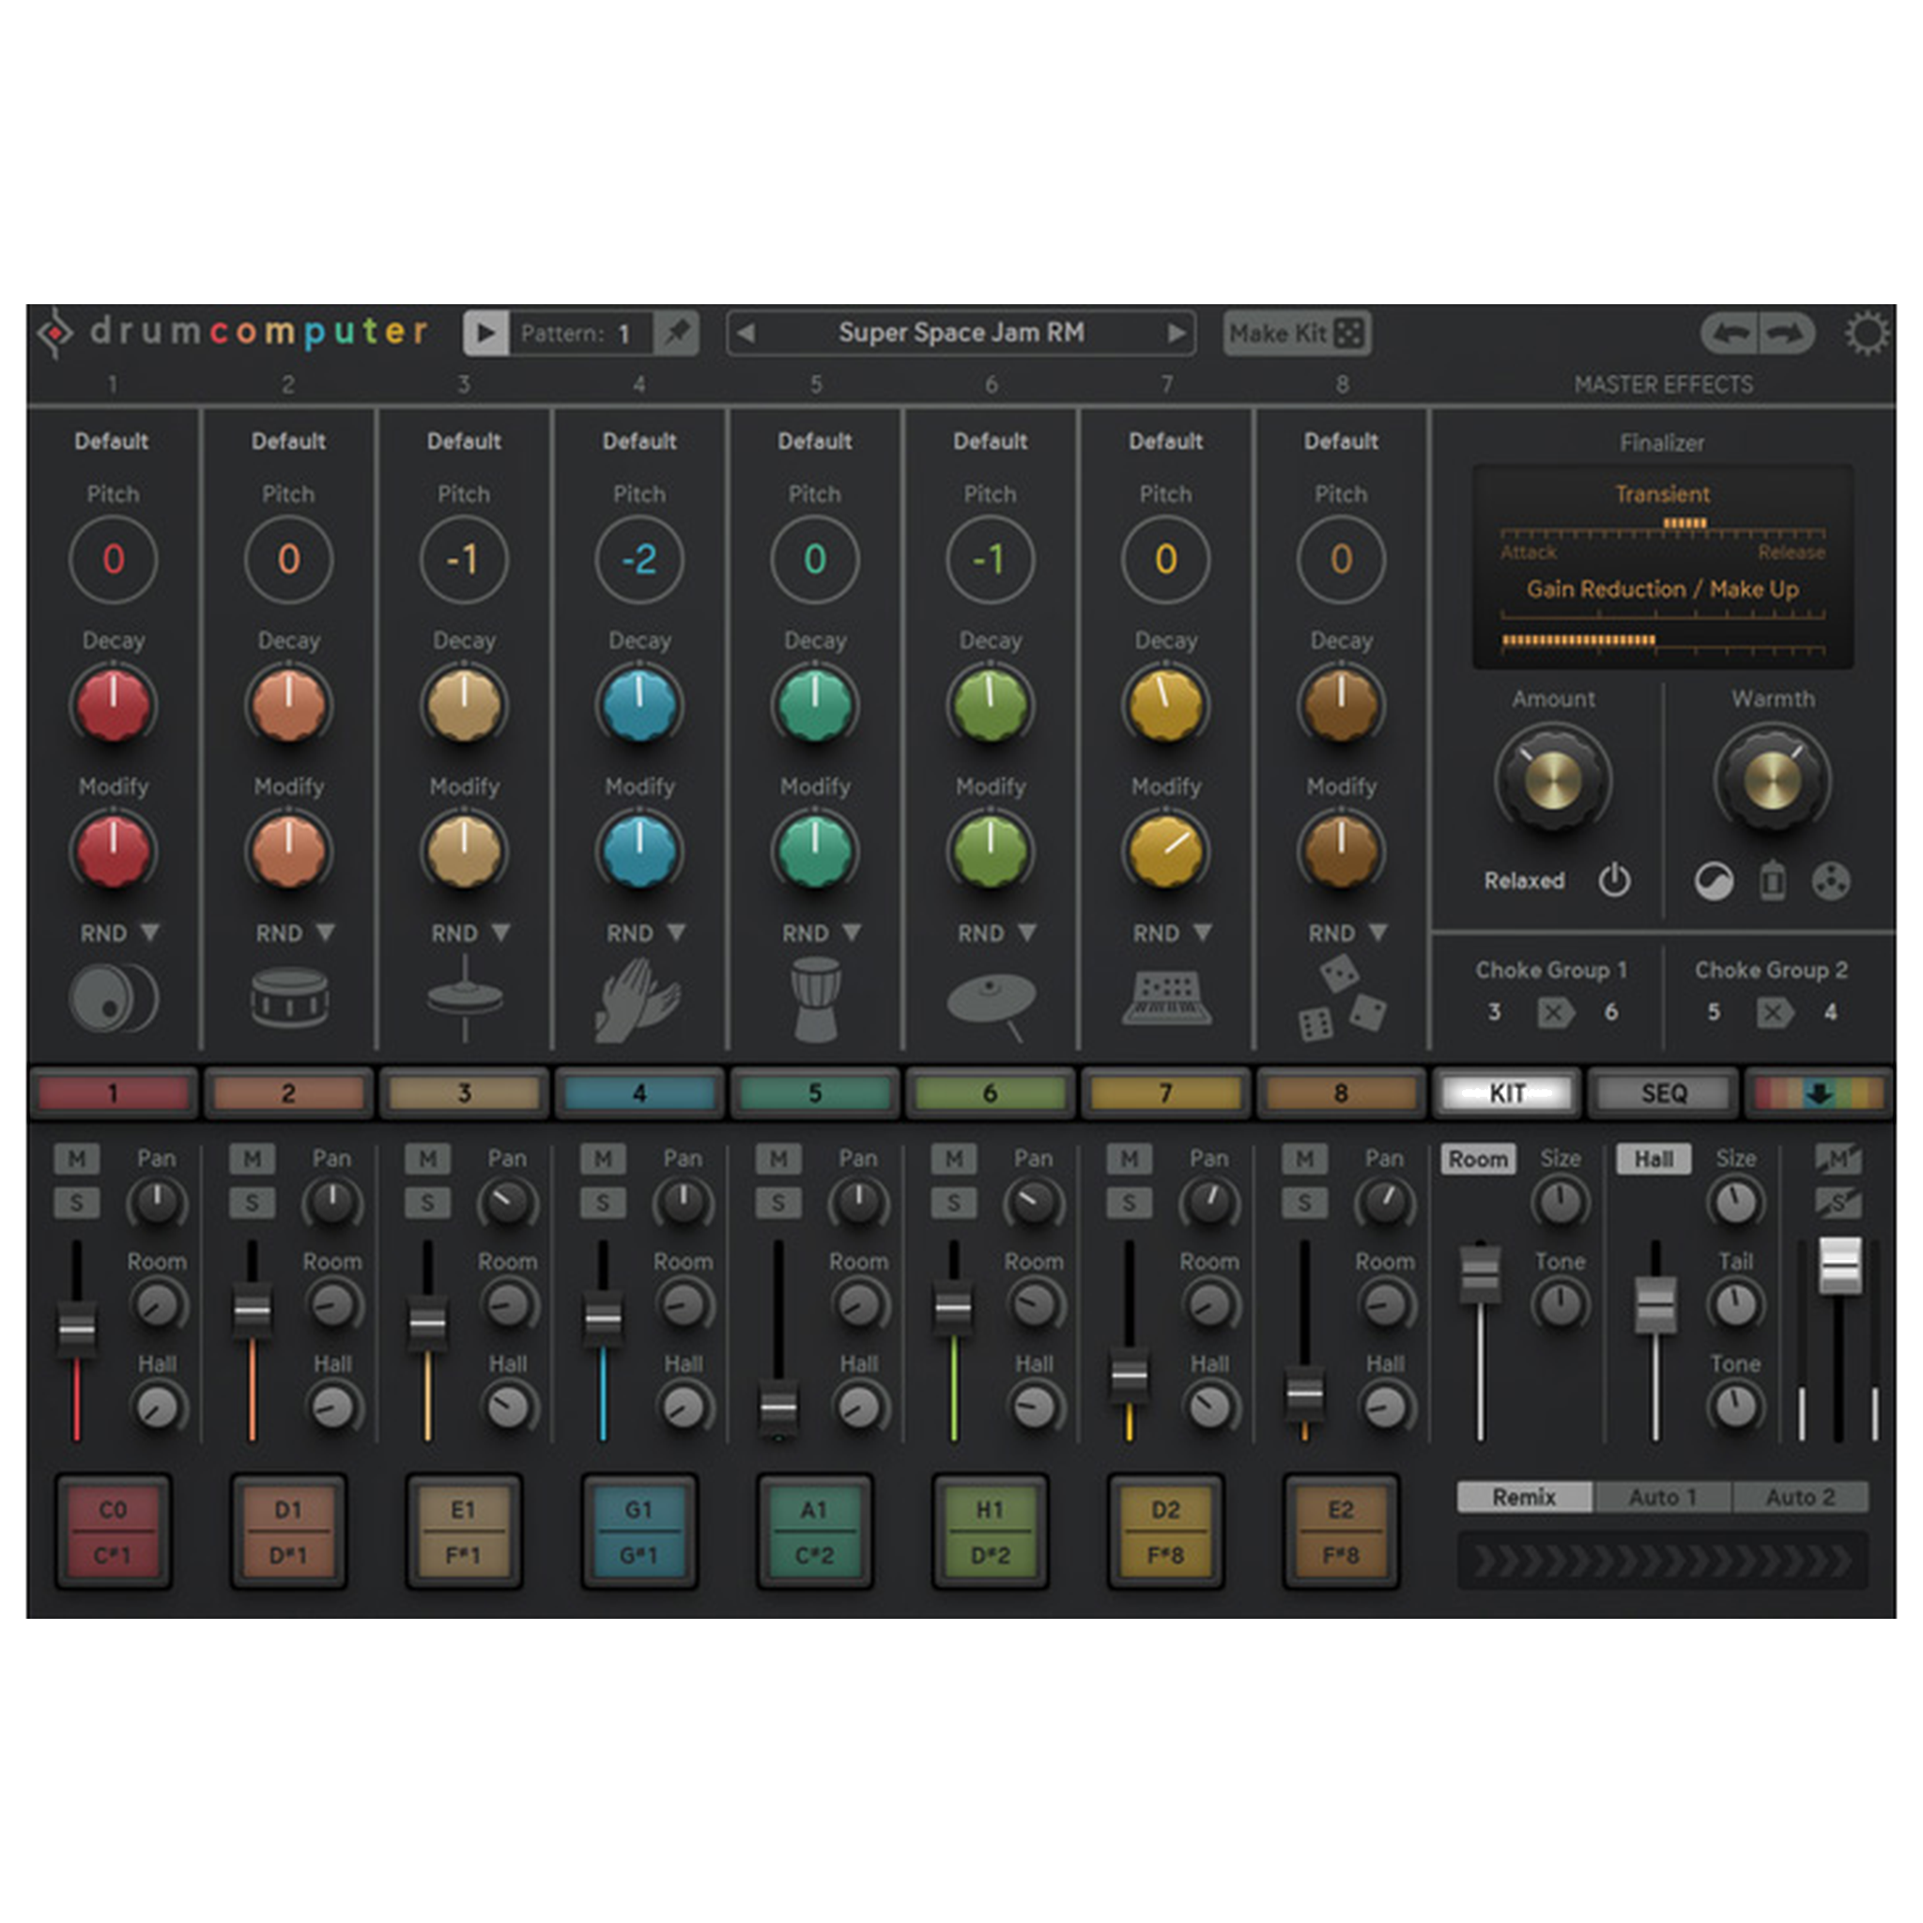Pin the current pattern with pin icon

[x=677, y=332]
